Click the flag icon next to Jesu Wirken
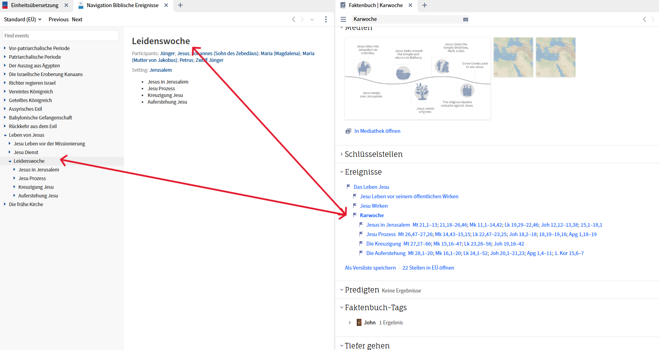The image size is (659, 350). 355,206
